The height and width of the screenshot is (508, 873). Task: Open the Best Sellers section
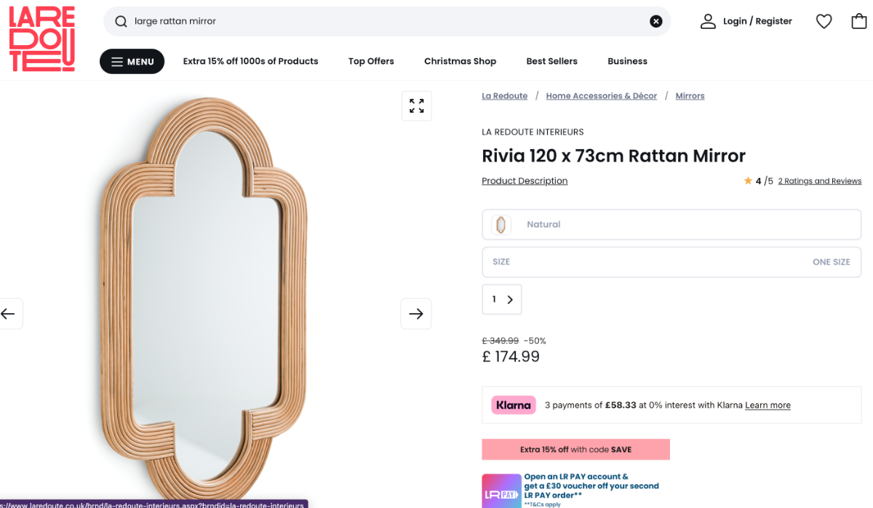pyautogui.click(x=551, y=62)
